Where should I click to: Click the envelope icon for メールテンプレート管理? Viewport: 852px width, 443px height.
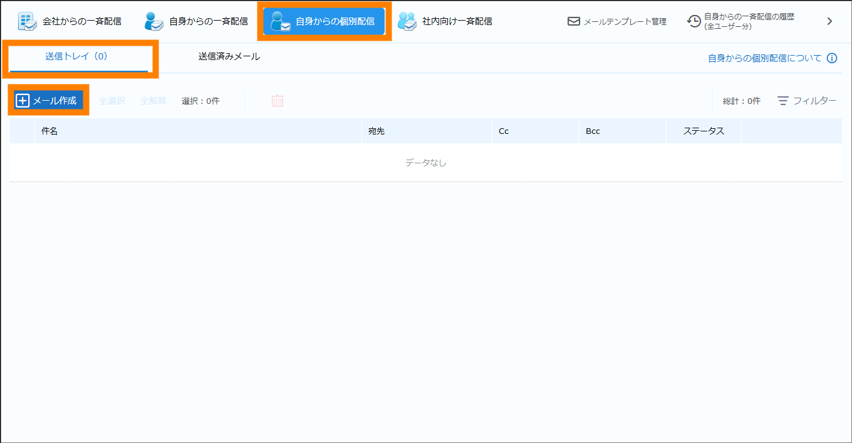point(573,21)
